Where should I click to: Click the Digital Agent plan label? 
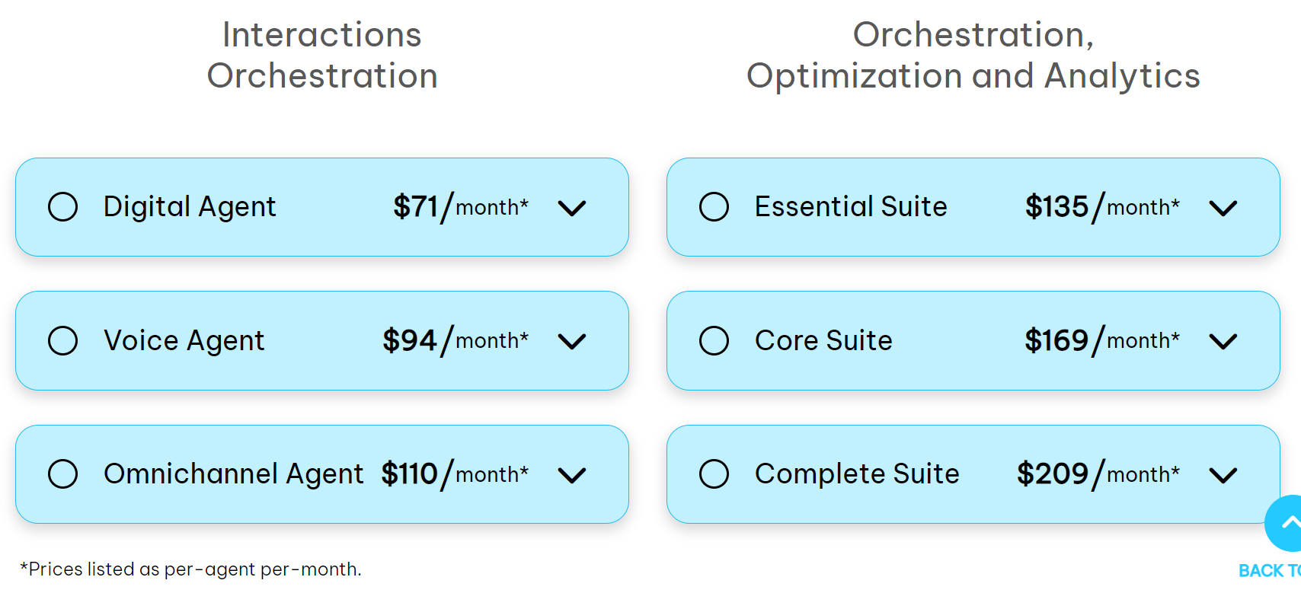[190, 206]
